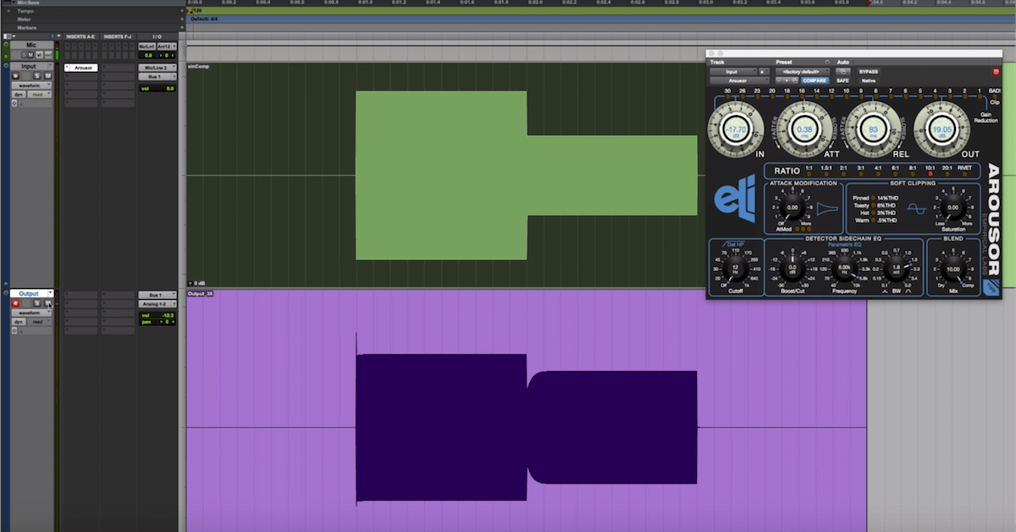Viewport: 1016px width, 532px height.
Task: Click the I / O column header
Action: point(157,36)
